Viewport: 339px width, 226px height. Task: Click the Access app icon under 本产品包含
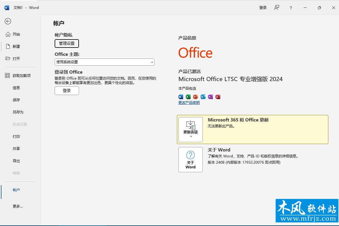pyautogui.click(x=218, y=97)
